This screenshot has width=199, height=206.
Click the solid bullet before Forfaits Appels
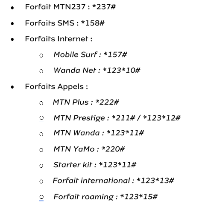12,87
